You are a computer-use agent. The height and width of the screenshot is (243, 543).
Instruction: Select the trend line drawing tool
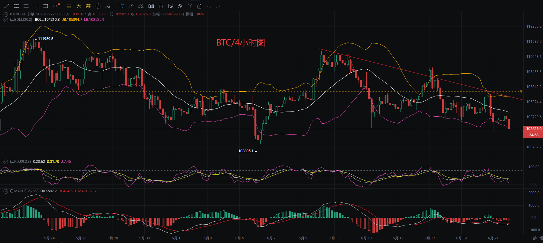[7, 6]
